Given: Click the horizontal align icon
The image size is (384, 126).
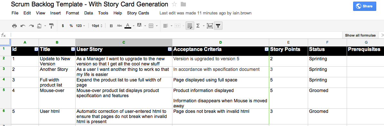Looking at the screenshot, I should (x=166, y=26).
